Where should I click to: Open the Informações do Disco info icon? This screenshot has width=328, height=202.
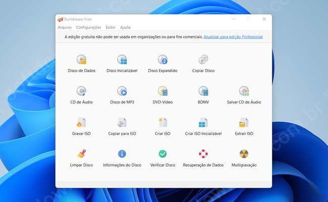122,154
